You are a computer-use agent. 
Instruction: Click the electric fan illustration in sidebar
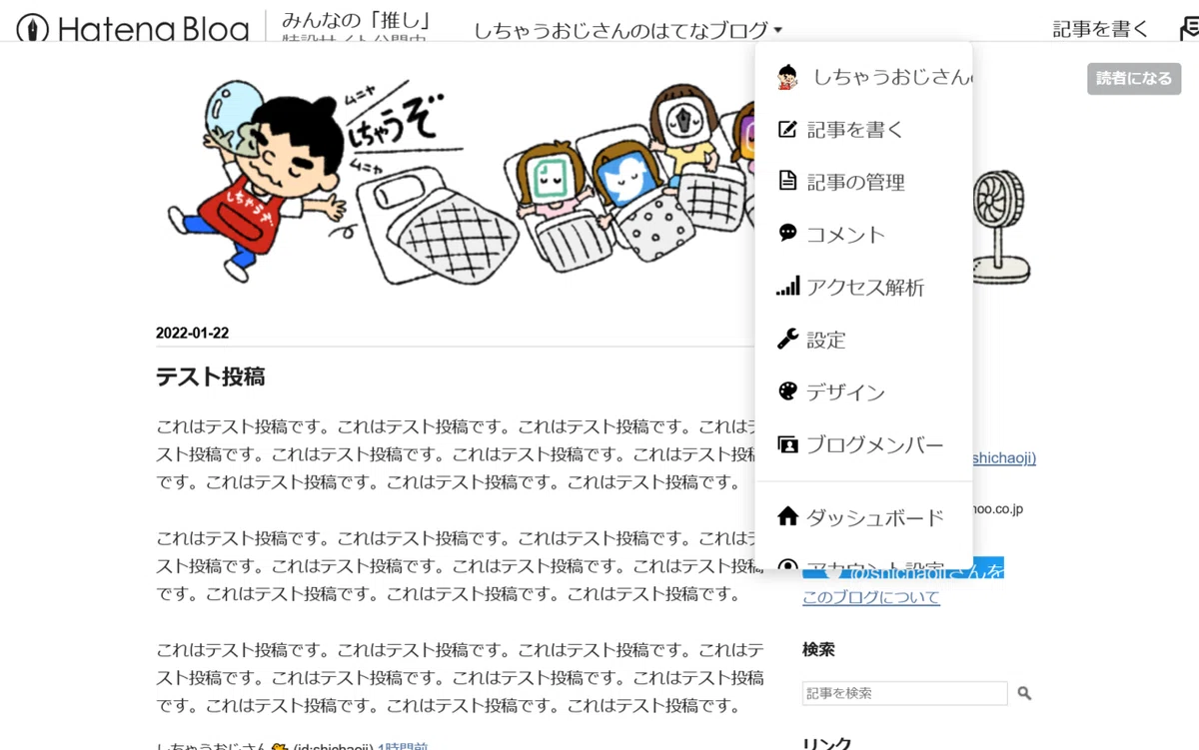(x=1000, y=227)
